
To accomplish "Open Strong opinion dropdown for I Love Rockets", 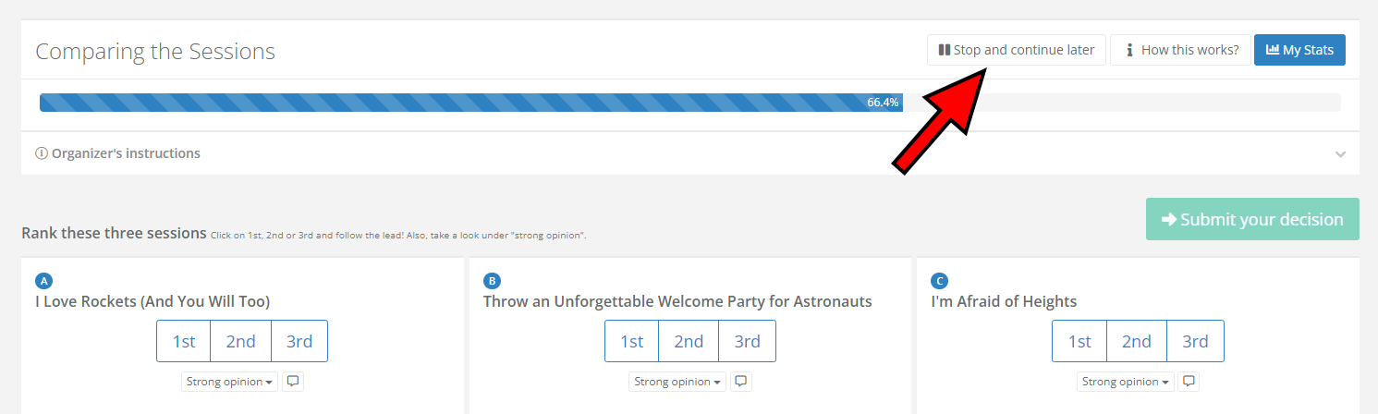I will point(230,381).
